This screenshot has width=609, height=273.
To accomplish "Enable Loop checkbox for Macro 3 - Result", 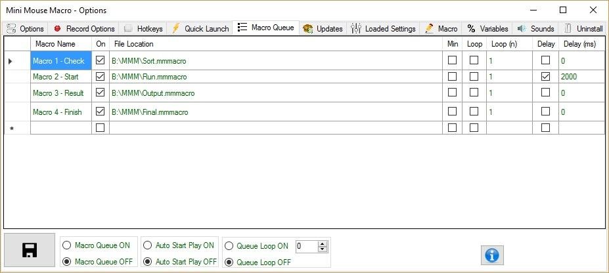I will click(x=474, y=93).
